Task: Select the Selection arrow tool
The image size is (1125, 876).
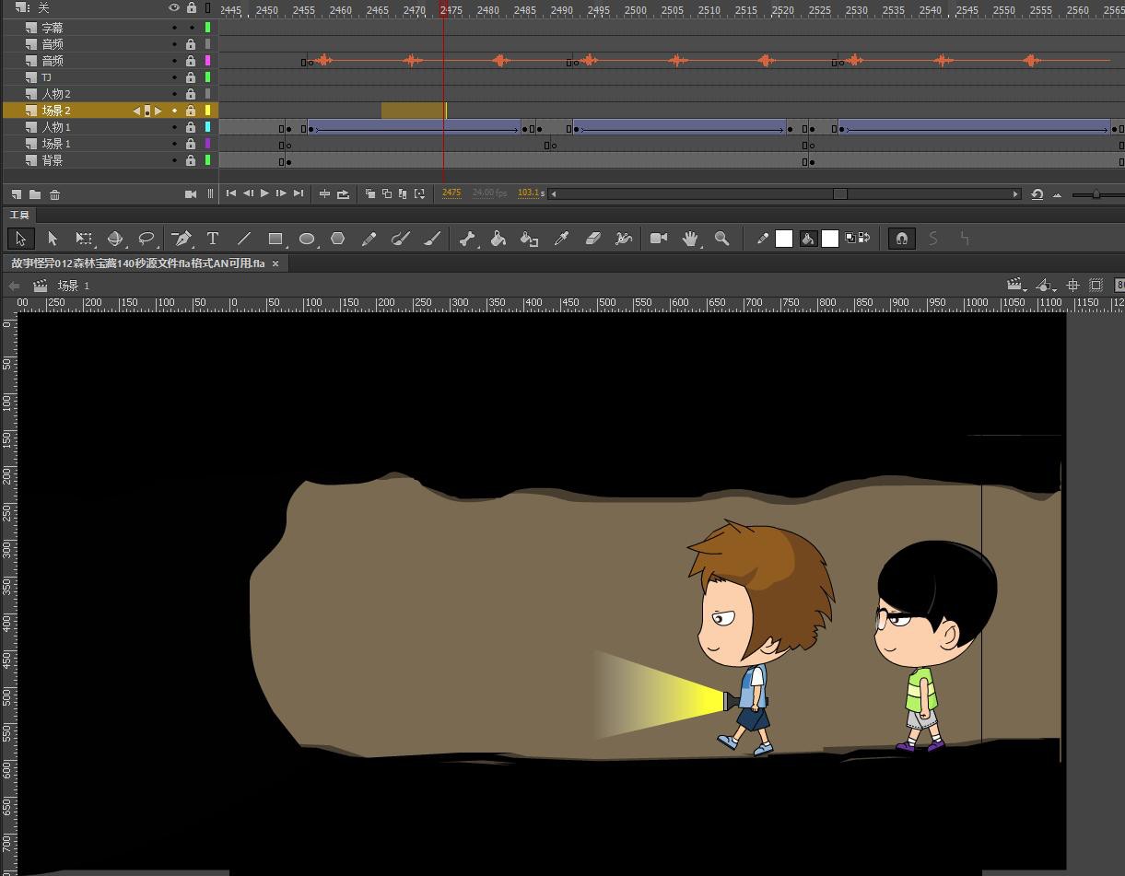Action: 20,239
